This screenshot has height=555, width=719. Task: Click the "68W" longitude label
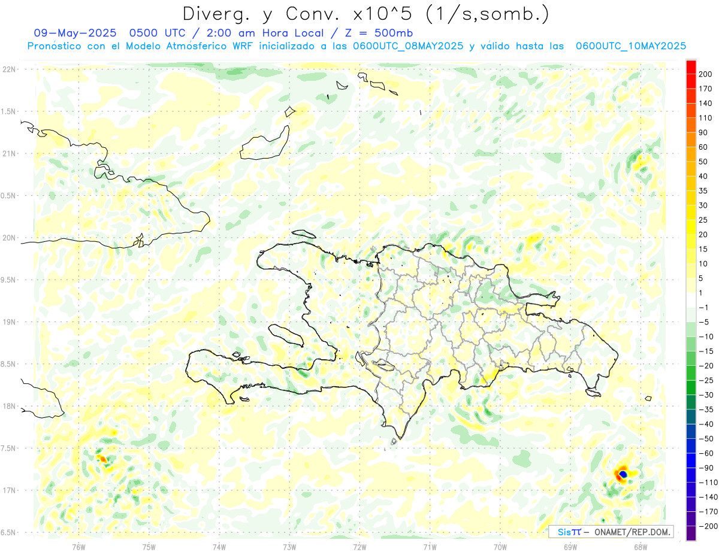(x=640, y=547)
